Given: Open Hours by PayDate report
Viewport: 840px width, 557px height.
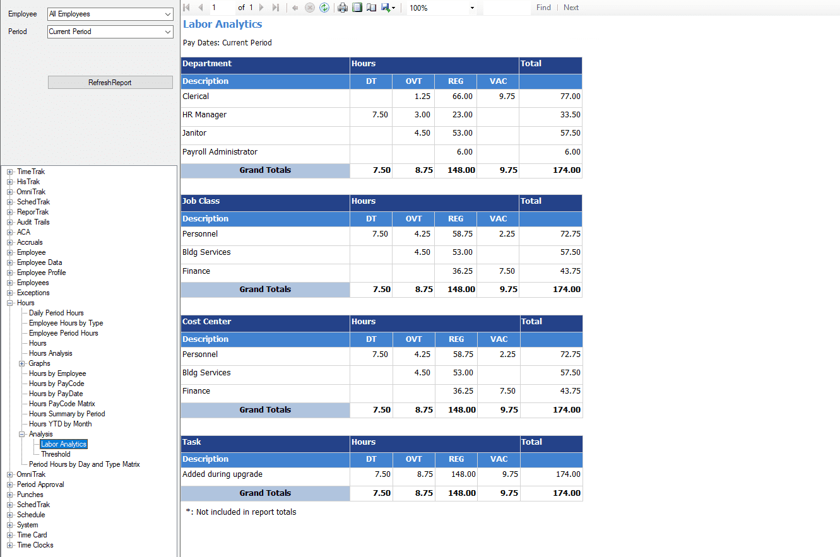Looking at the screenshot, I should pos(56,394).
